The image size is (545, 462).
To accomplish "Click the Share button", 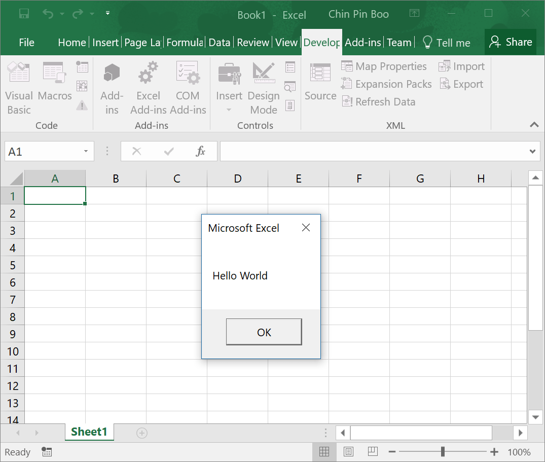I will [x=510, y=42].
